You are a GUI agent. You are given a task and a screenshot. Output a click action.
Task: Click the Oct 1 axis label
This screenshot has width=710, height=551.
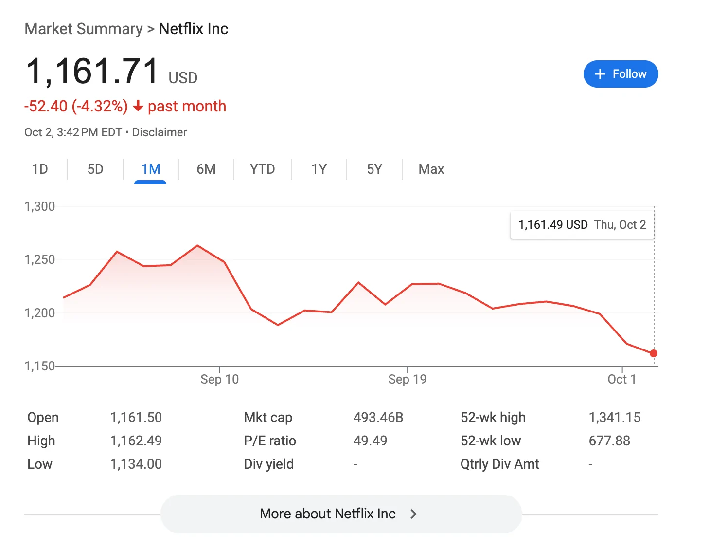(621, 379)
